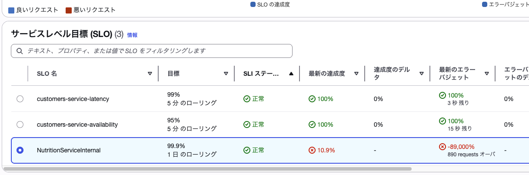Select the NutritionServiceInternal radio button
The image size is (529, 175).
[20, 150]
